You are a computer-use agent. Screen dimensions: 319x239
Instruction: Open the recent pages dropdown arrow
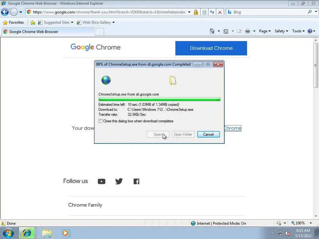21,12
